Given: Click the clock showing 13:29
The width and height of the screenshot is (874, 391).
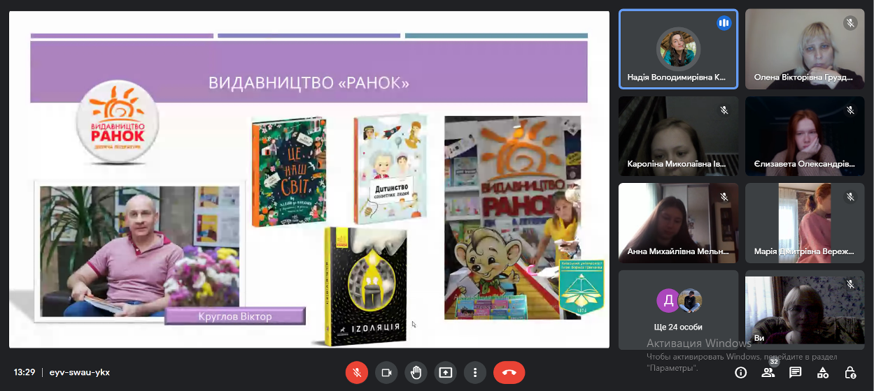Looking at the screenshot, I should [x=24, y=372].
